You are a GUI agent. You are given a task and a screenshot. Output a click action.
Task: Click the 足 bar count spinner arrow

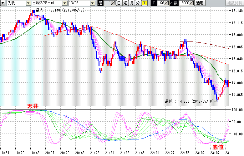(113, 3)
